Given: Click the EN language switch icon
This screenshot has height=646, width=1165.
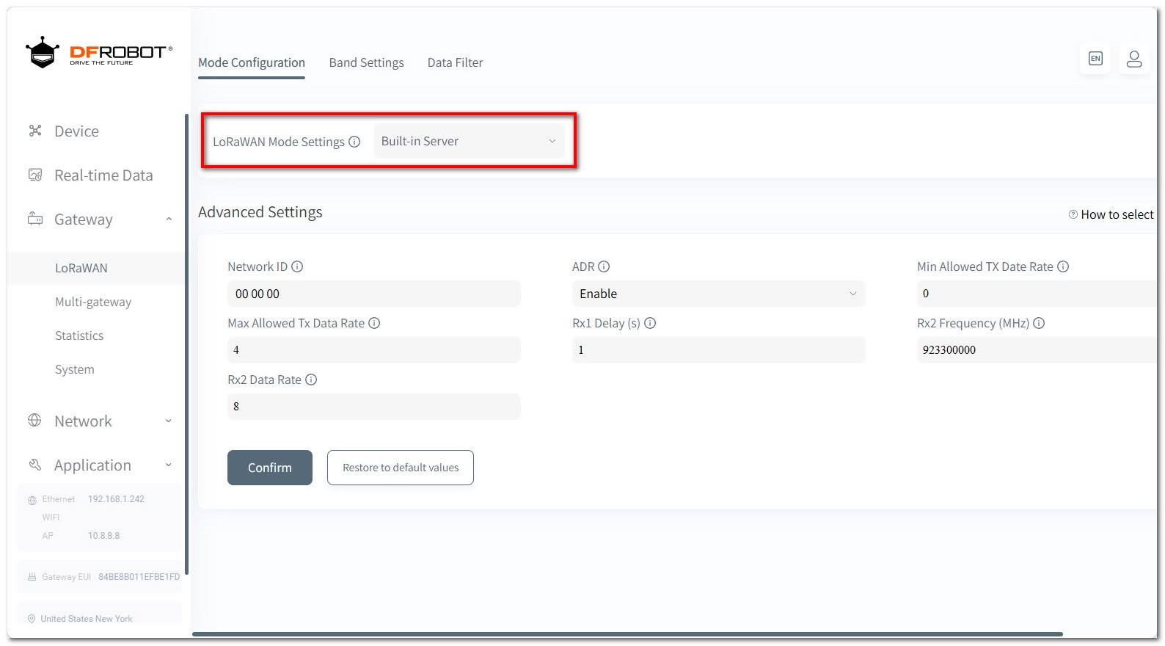Looking at the screenshot, I should coord(1095,59).
